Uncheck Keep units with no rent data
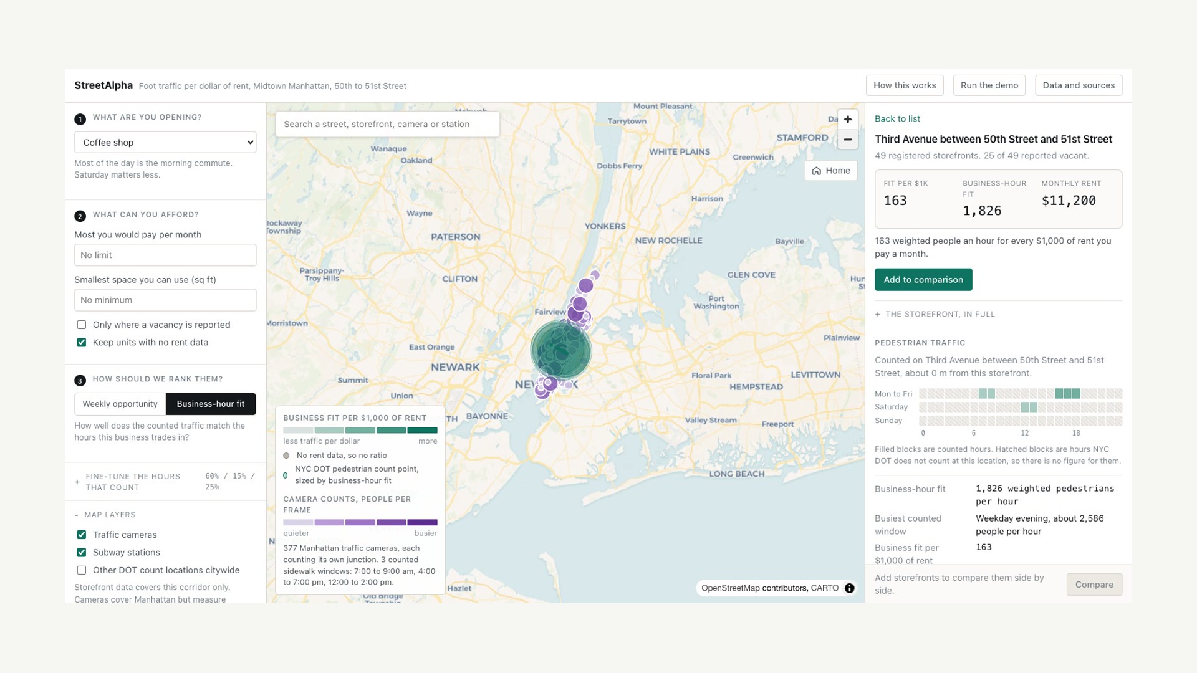Screen dimensions: 1197x673 (82, 343)
